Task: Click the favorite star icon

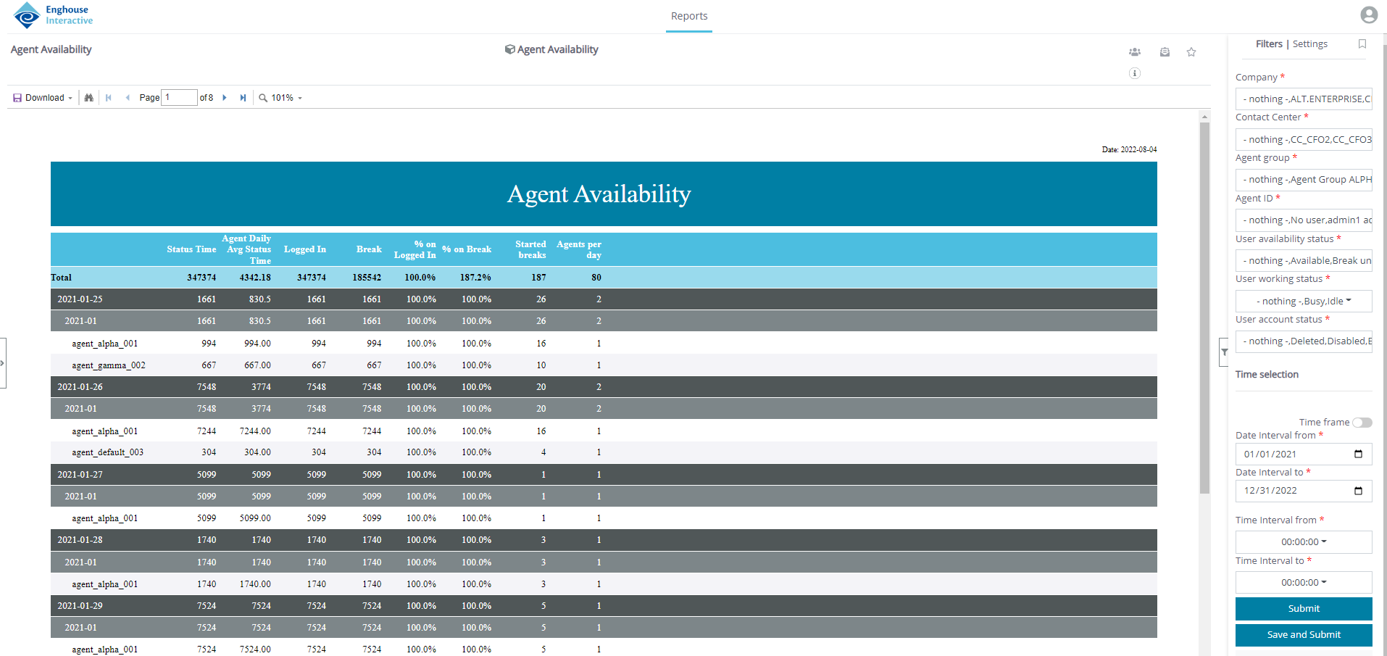Action: tap(1191, 51)
